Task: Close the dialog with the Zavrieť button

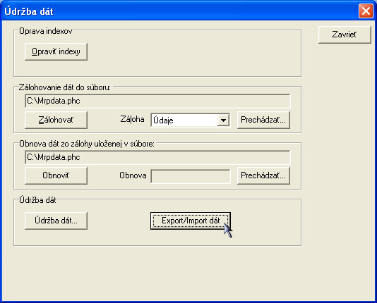Action: [345, 35]
